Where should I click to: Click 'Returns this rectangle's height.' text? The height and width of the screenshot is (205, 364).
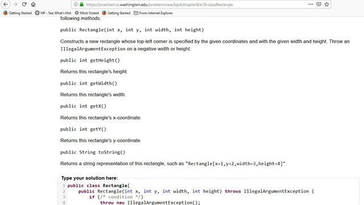(94, 72)
